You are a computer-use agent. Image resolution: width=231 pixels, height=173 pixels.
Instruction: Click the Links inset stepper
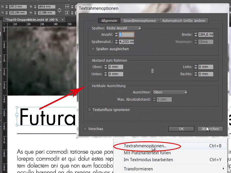point(196,67)
